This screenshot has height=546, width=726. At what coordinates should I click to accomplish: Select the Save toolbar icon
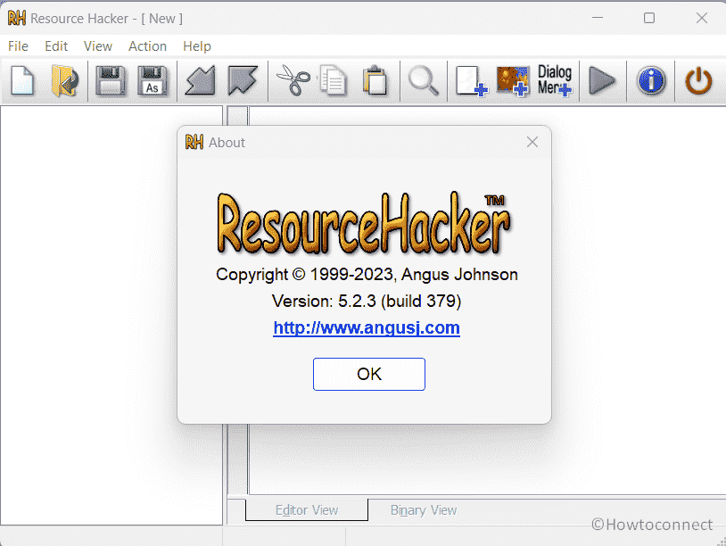[110, 81]
